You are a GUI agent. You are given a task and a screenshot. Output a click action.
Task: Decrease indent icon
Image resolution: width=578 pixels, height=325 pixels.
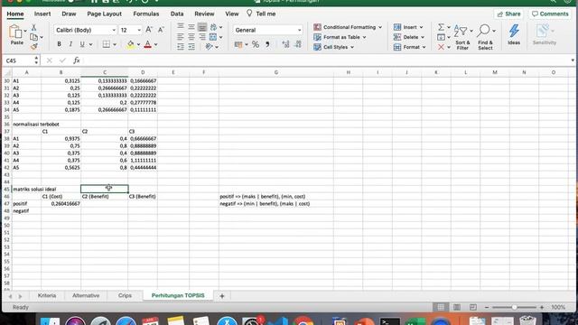coord(181,47)
